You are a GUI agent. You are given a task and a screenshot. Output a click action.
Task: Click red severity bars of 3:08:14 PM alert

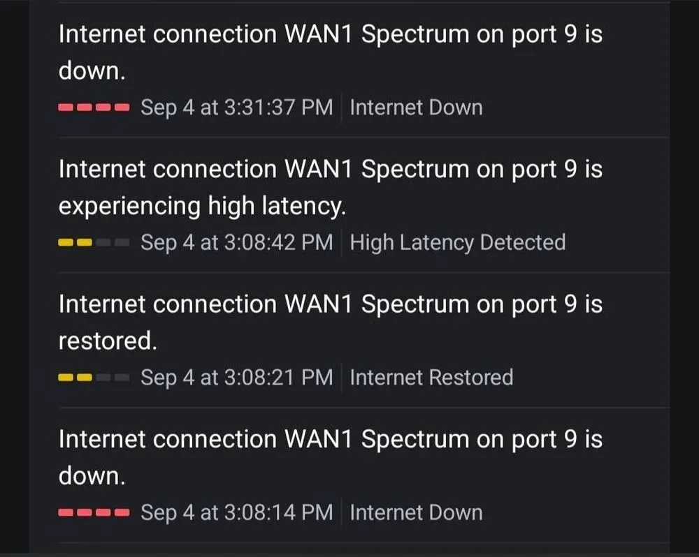94,512
